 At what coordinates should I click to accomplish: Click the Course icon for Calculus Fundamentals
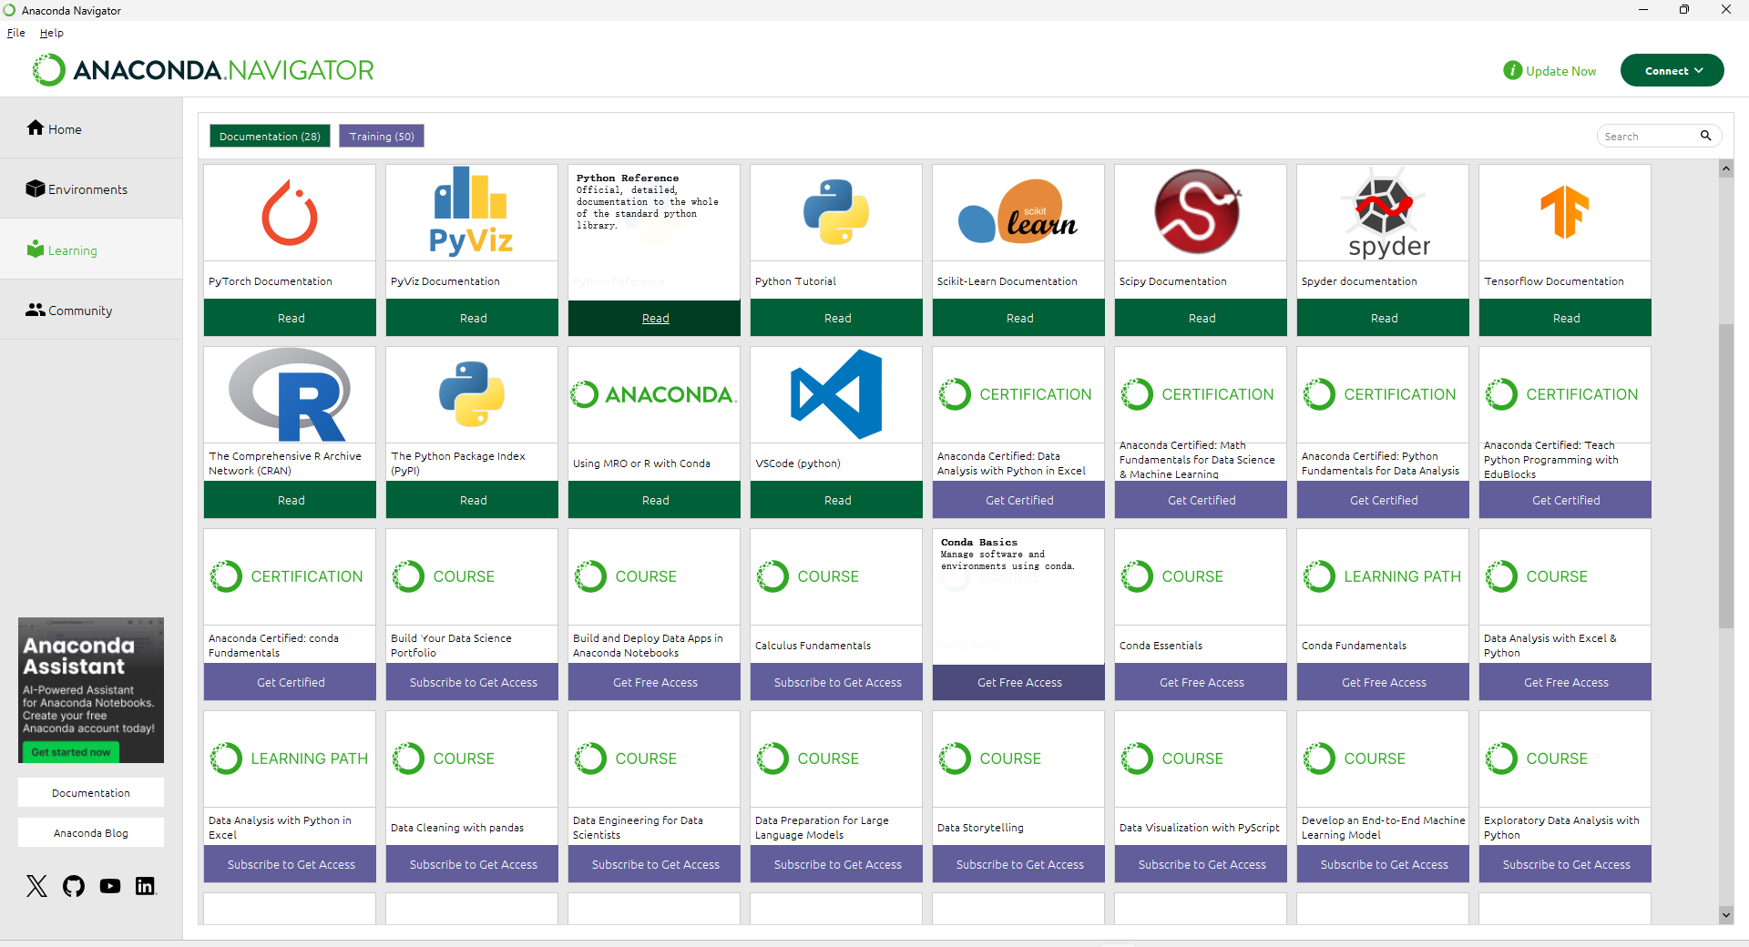772,576
